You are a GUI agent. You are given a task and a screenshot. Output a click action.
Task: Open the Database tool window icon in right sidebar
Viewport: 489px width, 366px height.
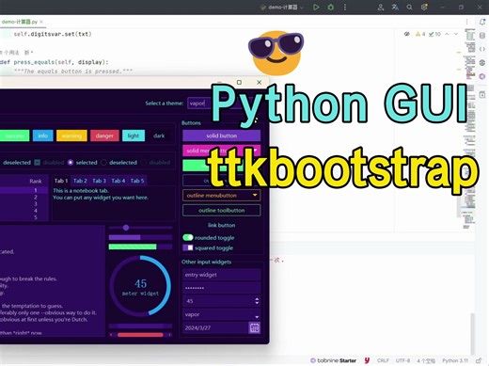coord(482,36)
